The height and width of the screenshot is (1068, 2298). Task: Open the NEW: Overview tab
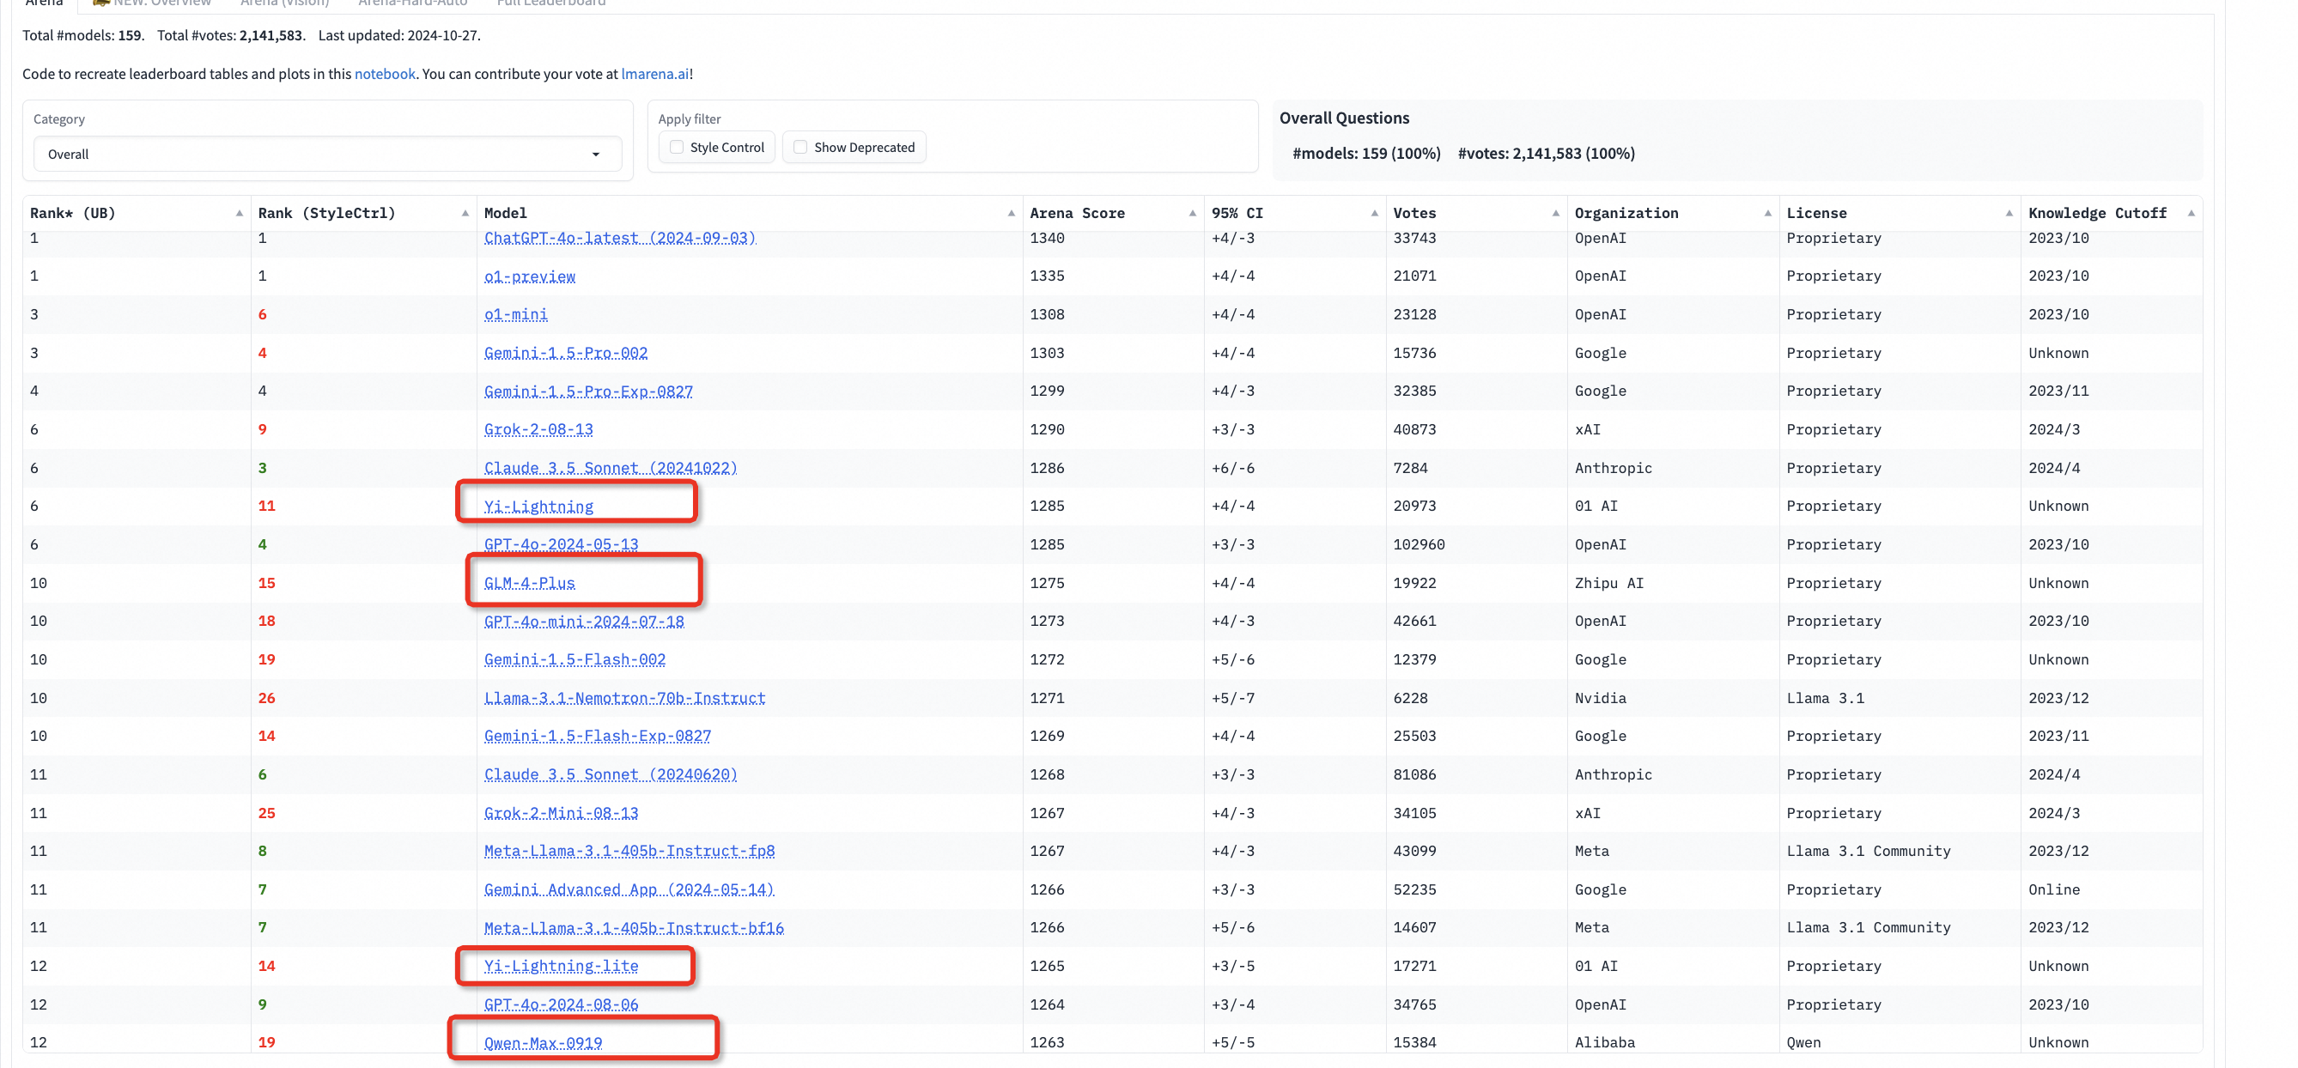[152, 3]
